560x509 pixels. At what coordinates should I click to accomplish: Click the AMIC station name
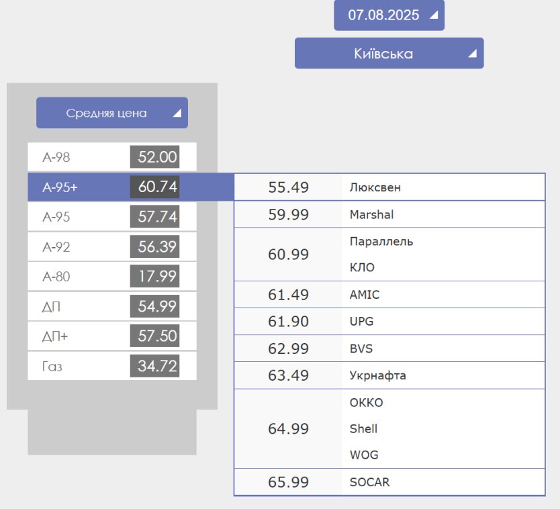click(x=365, y=295)
